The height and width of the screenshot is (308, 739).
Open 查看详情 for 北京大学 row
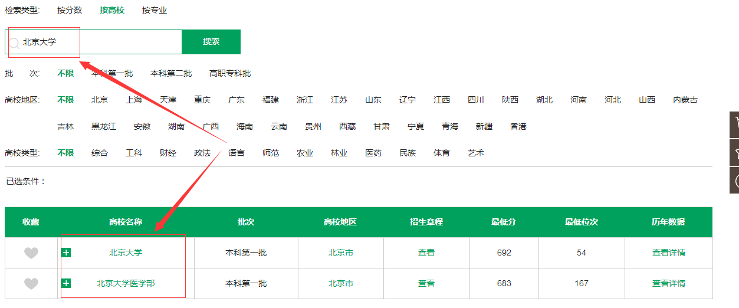click(x=669, y=253)
